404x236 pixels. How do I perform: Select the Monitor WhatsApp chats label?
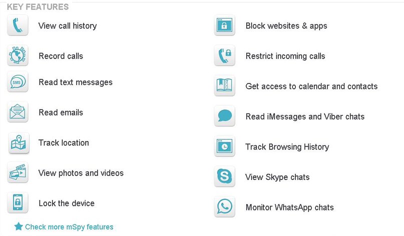tap(289, 207)
